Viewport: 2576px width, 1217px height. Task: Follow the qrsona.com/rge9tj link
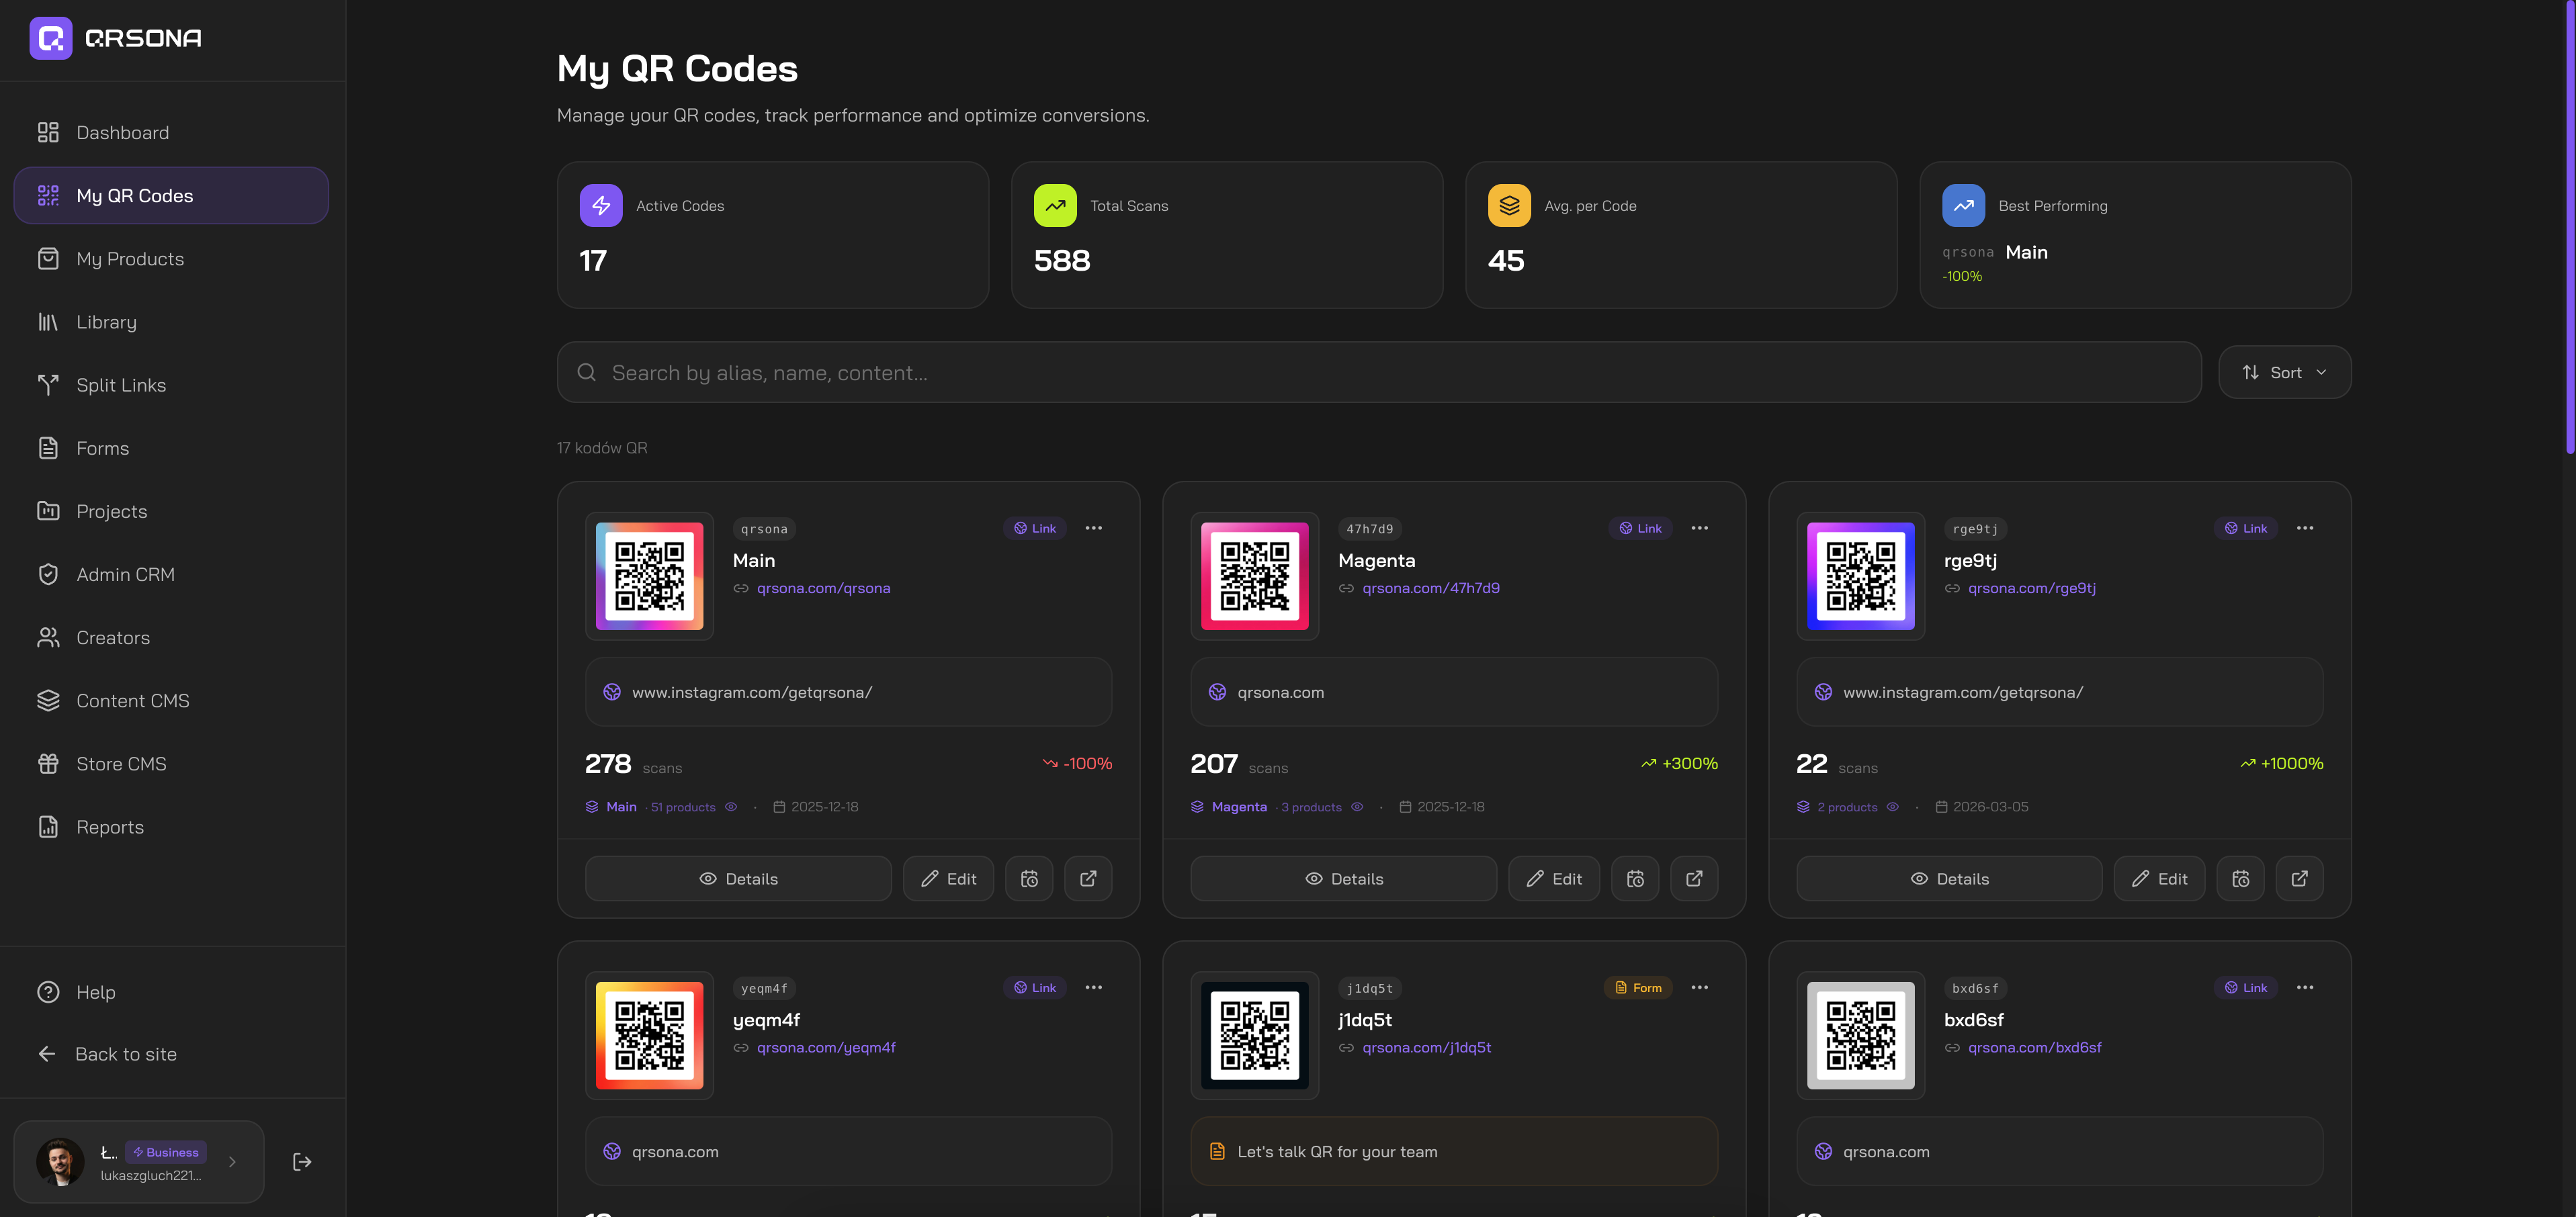tap(2031, 588)
